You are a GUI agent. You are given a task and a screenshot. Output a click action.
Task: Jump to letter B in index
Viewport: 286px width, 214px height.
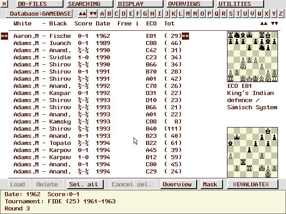coord(109,14)
